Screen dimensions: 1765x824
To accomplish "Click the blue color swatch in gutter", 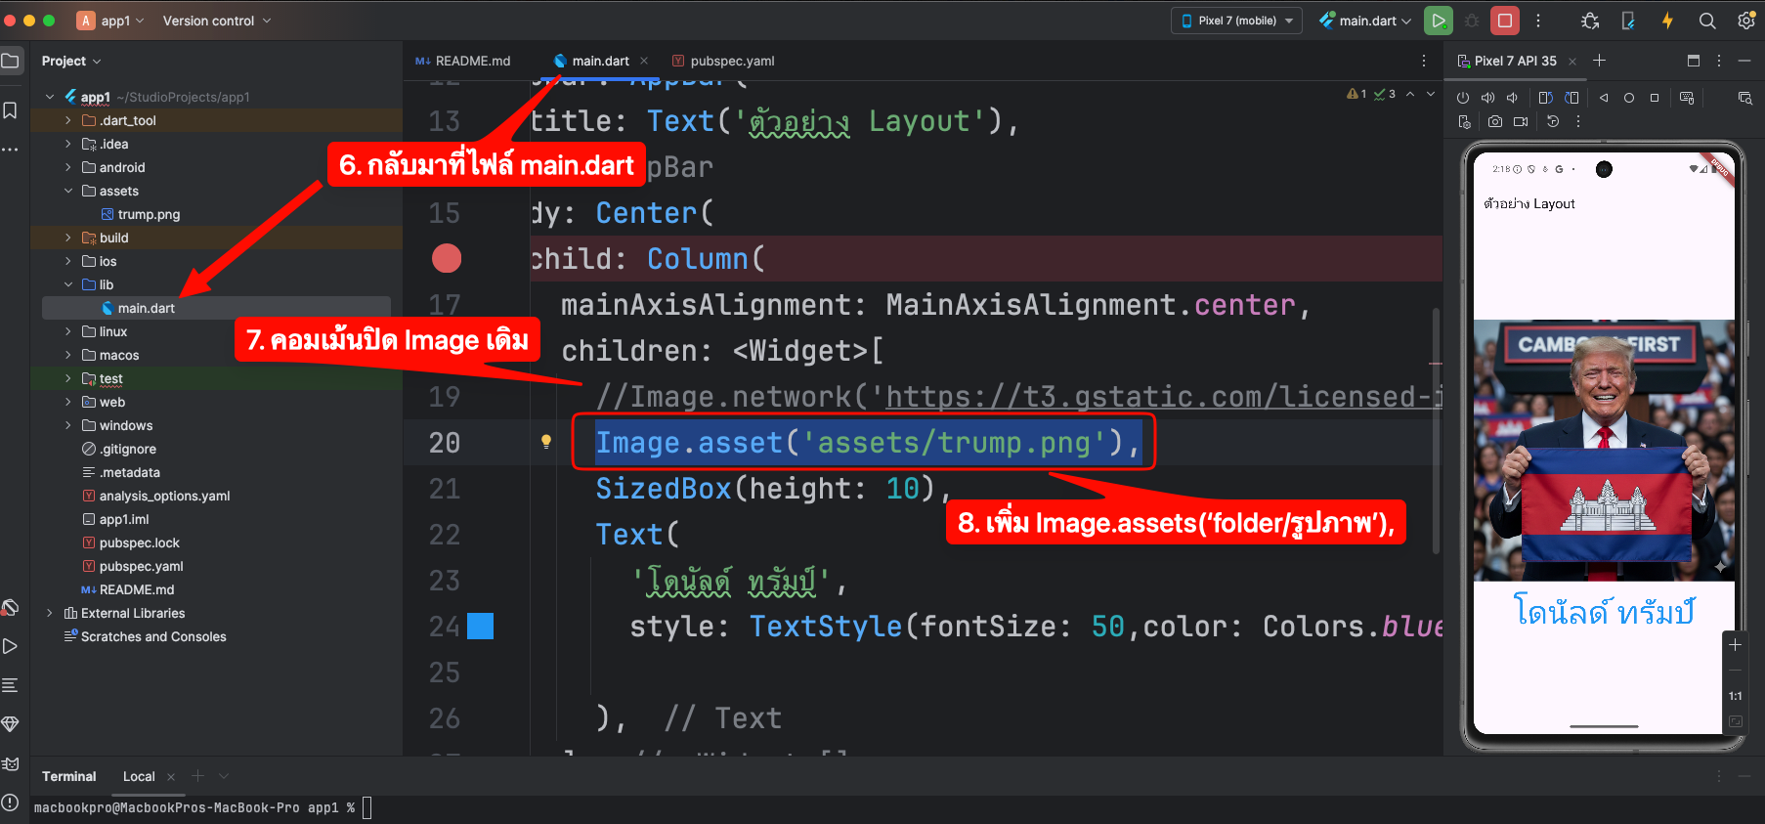I will [x=480, y=627].
